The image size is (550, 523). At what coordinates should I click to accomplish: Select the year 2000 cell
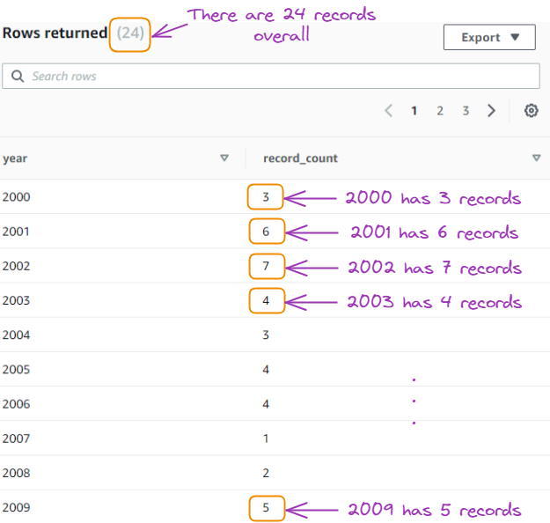click(x=17, y=197)
